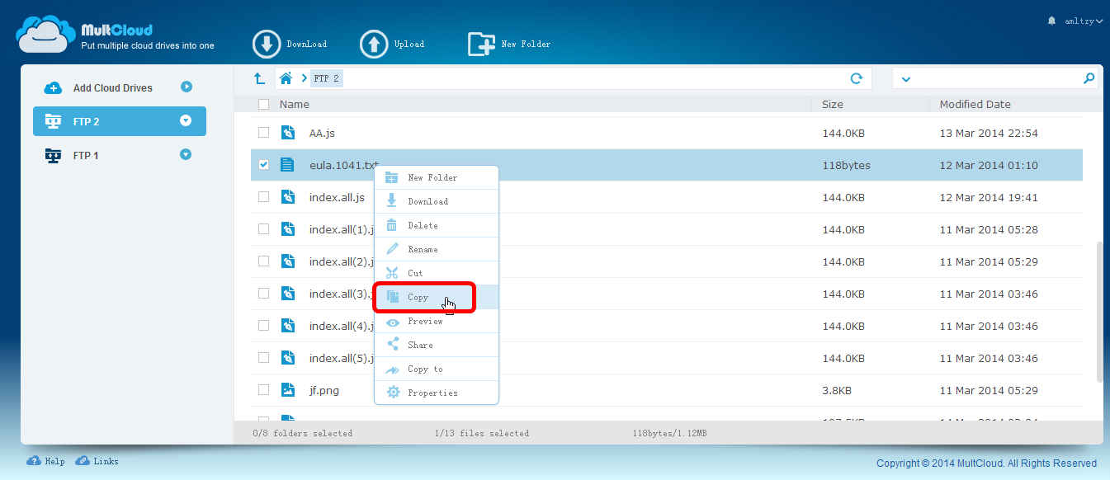Click the Help link in footer
Viewport: 1110px width, 480px height.
click(54, 462)
